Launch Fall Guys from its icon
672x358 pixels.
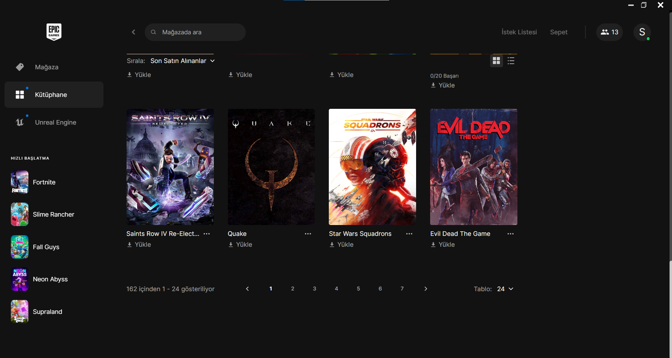20,247
